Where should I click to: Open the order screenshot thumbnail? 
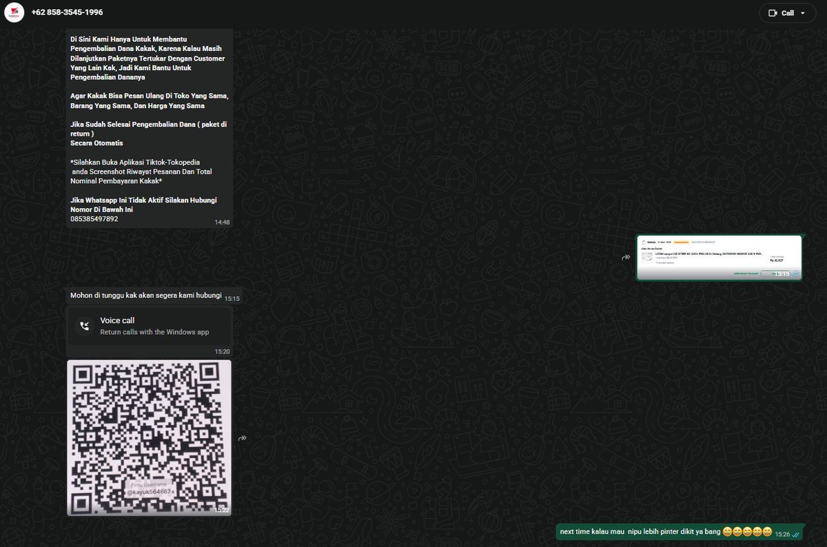coord(719,257)
